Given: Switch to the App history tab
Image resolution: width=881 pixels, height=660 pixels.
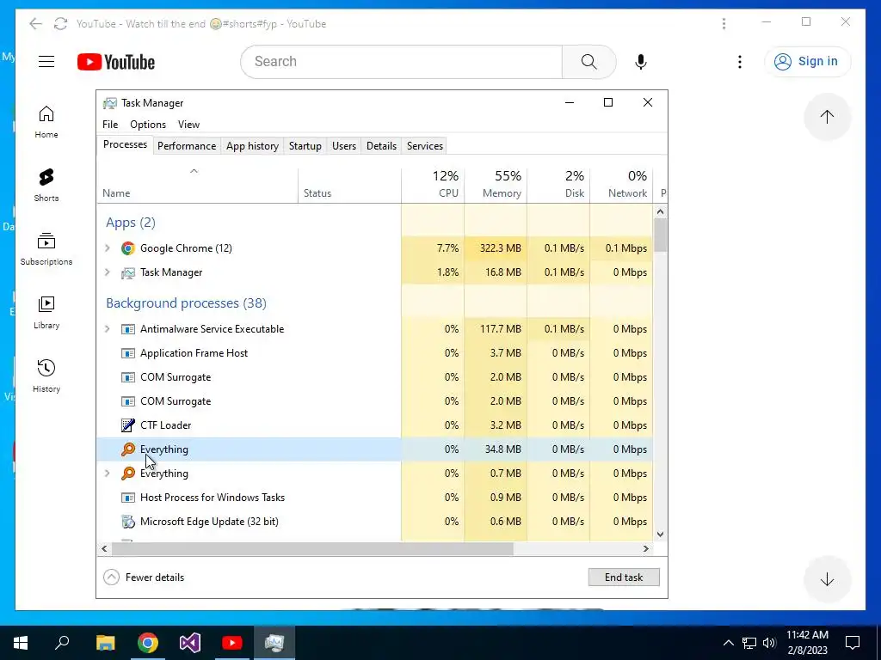Looking at the screenshot, I should coord(252,146).
